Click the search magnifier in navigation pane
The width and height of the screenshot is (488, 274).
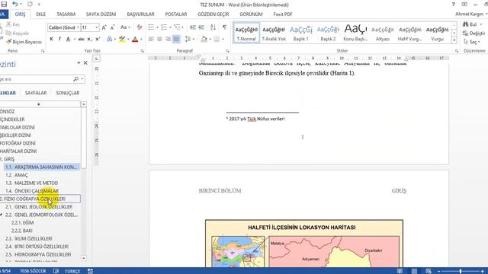click(75, 79)
